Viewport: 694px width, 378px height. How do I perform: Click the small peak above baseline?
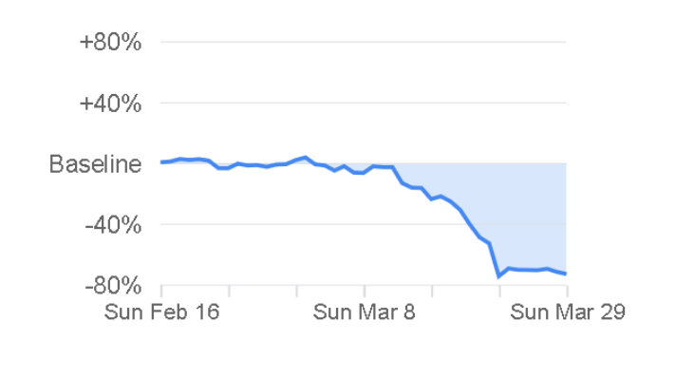click(305, 158)
